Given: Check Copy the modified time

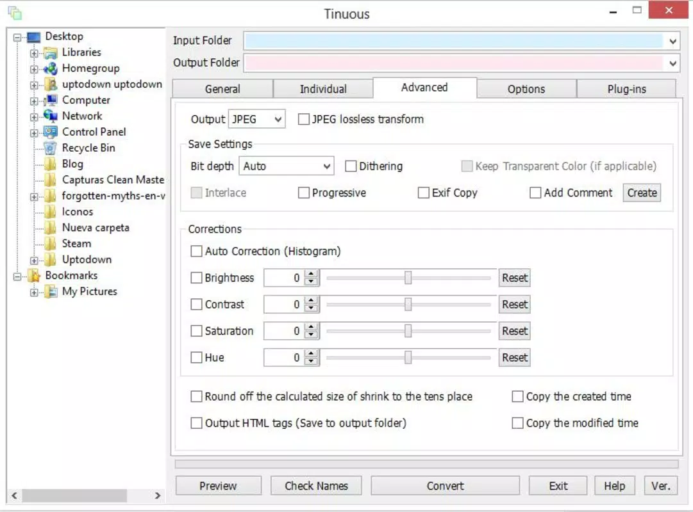Looking at the screenshot, I should (x=517, y=423).
